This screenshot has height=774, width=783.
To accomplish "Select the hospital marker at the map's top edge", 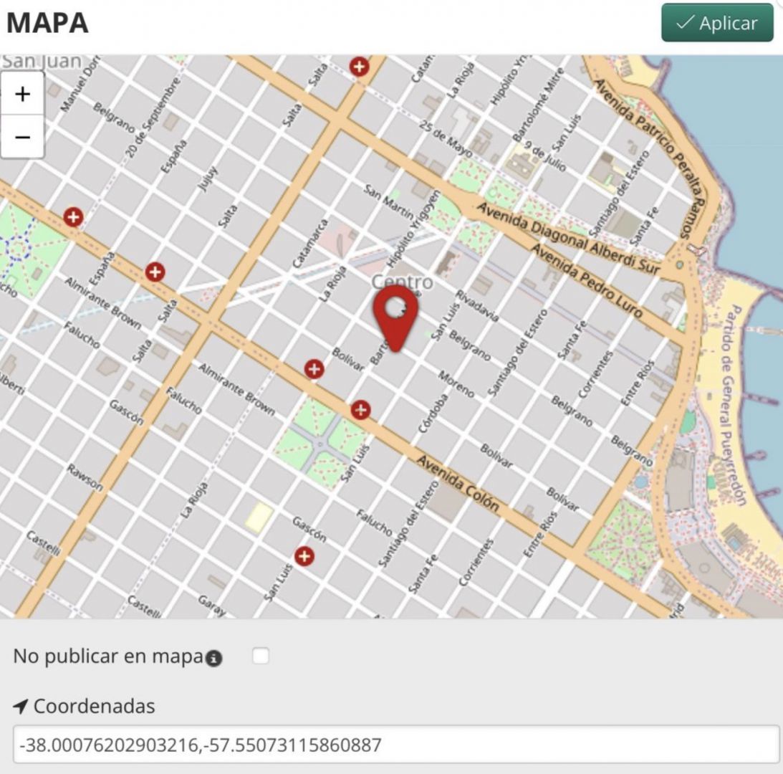I will coord(359,67).
